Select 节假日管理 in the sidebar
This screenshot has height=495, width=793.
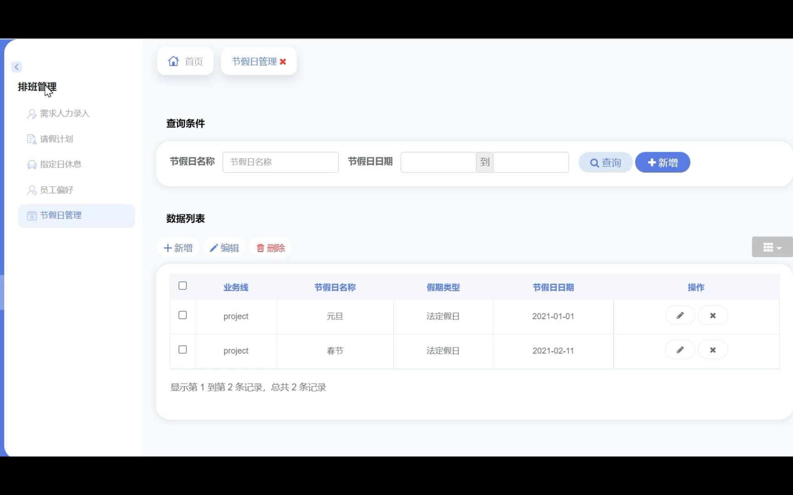coord(76,215)
